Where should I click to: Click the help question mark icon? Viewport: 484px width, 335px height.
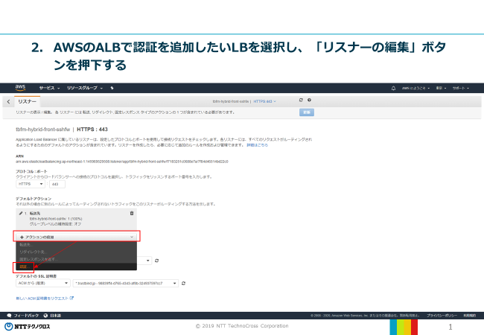(x=309, y=100)
